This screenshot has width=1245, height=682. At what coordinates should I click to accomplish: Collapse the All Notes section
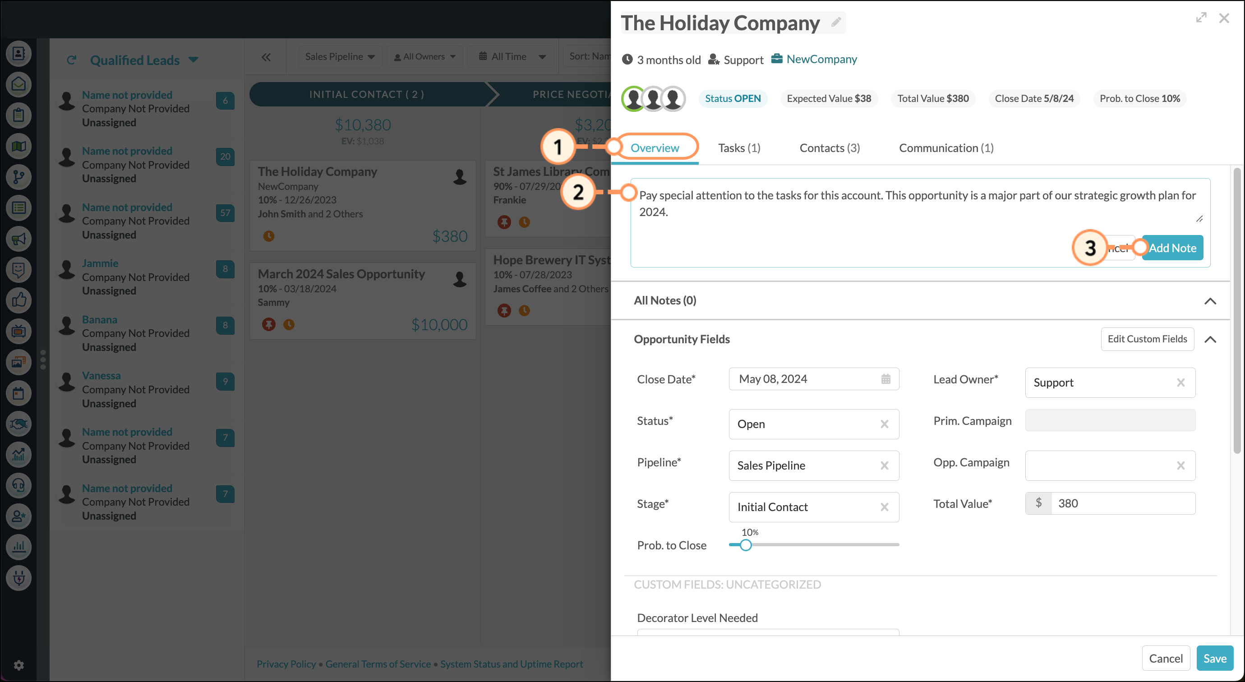[x=1210, y=301]
